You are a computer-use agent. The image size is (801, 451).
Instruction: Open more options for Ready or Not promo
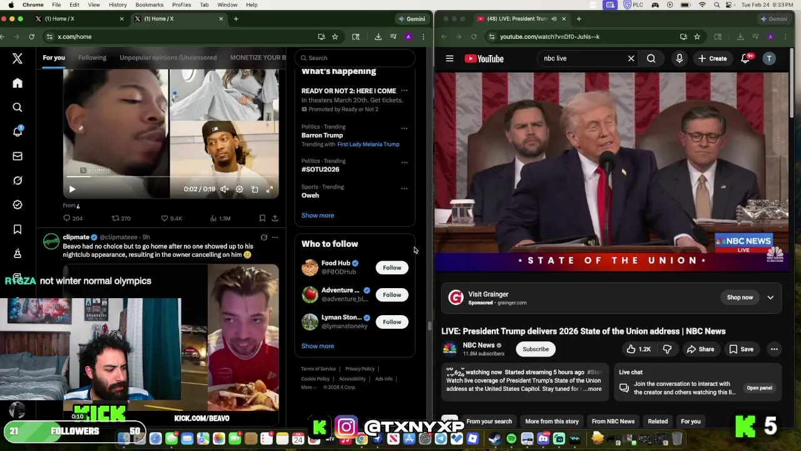[404, 91]
